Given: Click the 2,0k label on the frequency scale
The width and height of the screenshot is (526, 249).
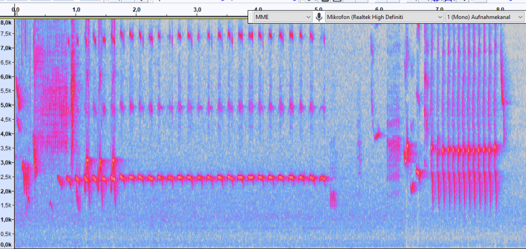Looking at the screenshot, I should [x=7, y=191].
